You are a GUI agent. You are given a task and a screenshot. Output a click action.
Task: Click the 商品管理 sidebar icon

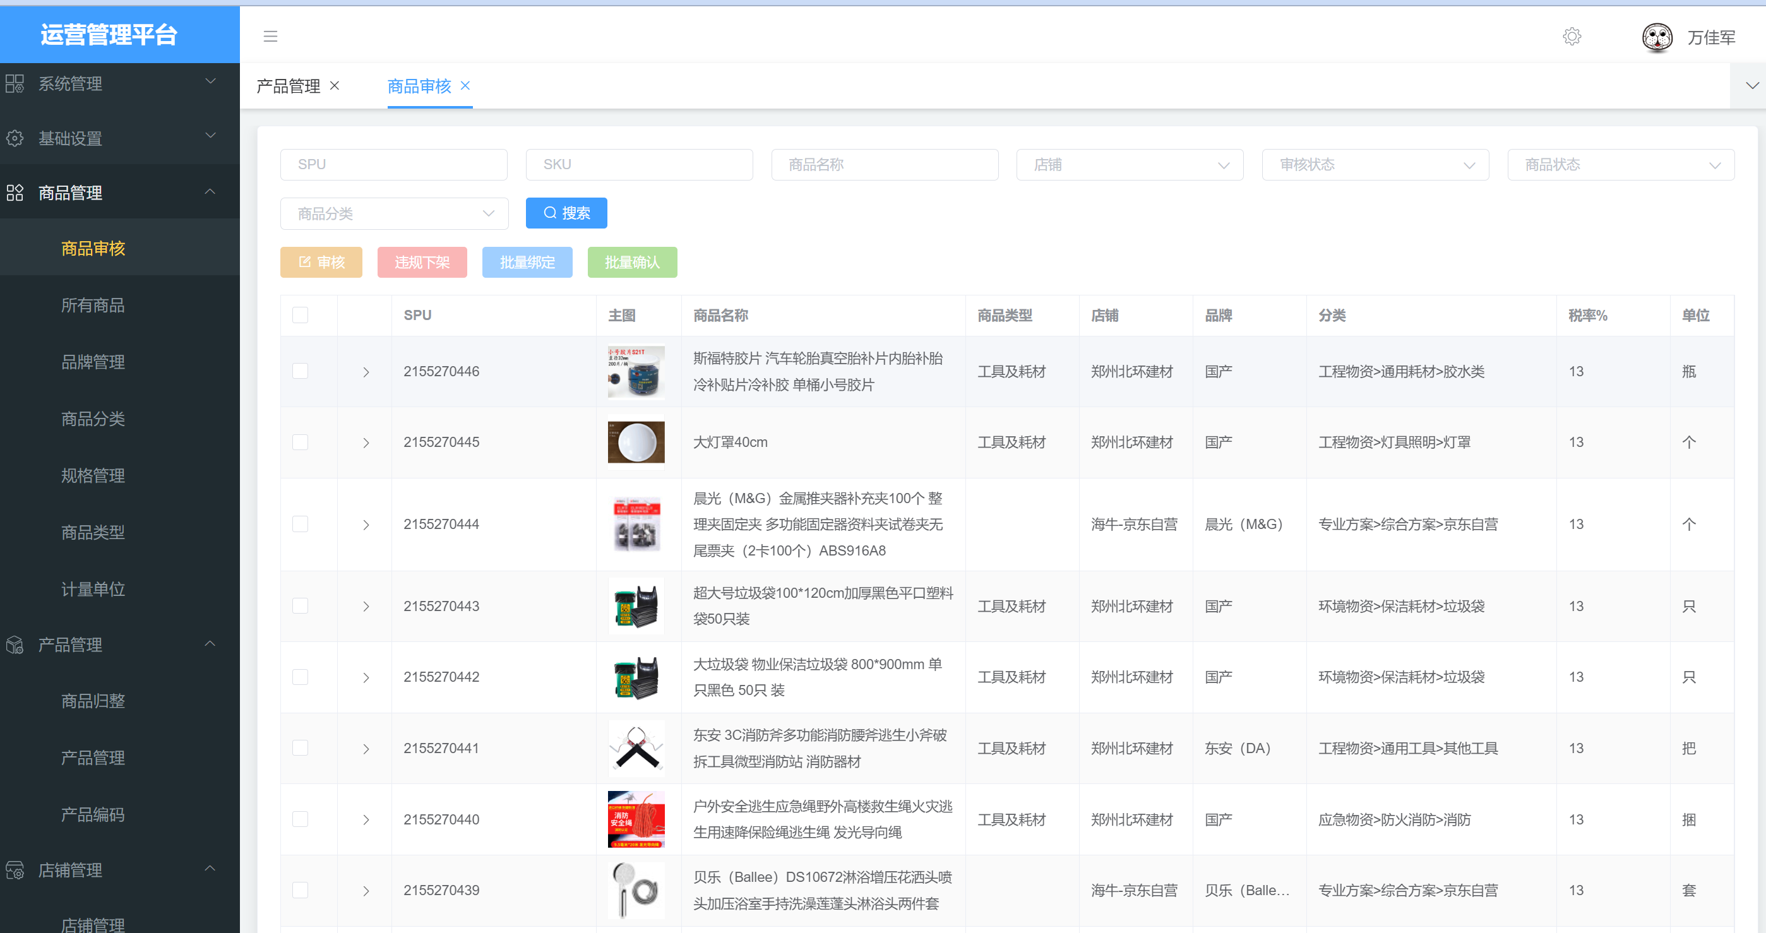[x=15, y=193]
